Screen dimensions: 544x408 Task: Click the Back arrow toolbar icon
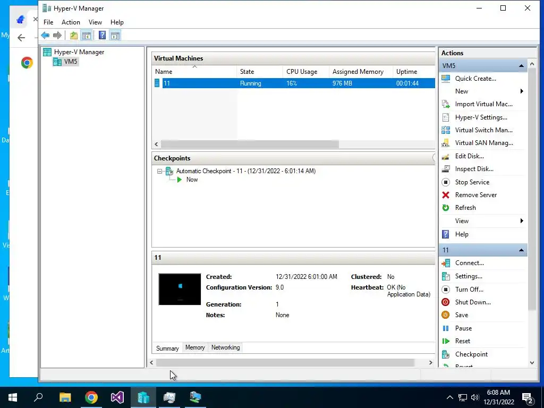[45, 35]
